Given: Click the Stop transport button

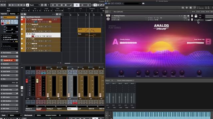Looking at the screenshot, I should pos(77,5).
